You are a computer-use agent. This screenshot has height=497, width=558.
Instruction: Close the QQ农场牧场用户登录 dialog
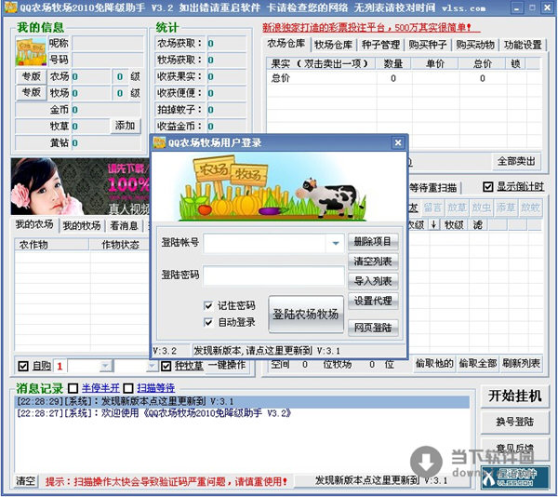pyautogui.click(x=398, y=142)
